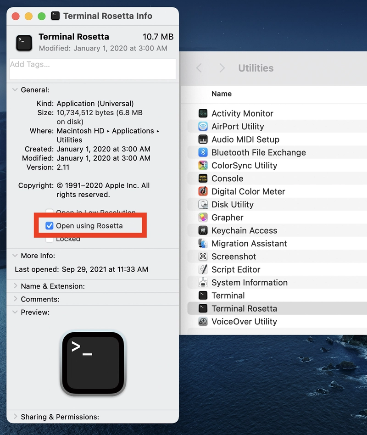Select the Audio MIDI Setup row name
Image resolution: width=367 pixels, height=435 pixels.
click(245, 139)
